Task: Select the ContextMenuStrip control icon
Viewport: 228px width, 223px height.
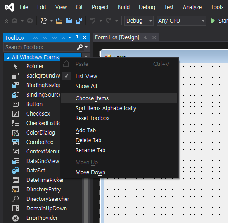Action: tap(15, 152)
